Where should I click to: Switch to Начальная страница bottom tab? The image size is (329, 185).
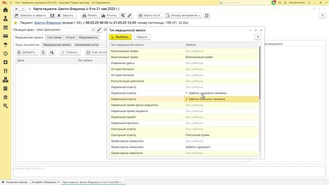pyautogui.click(x=15, y=182)
